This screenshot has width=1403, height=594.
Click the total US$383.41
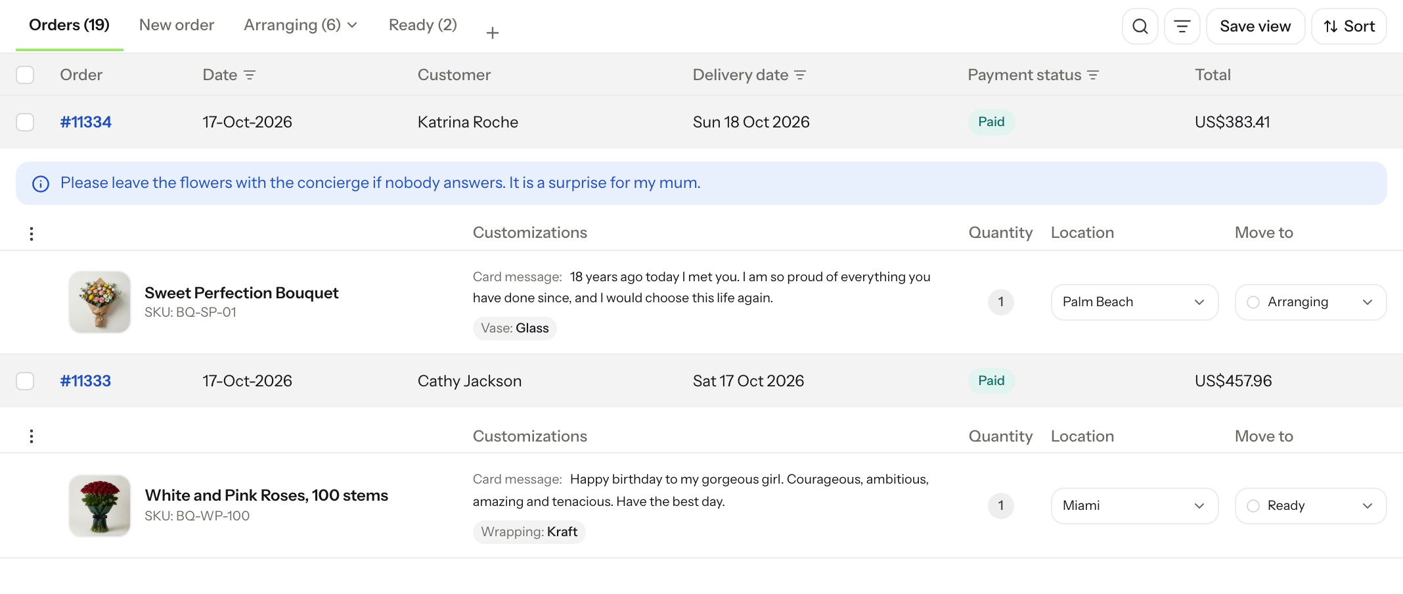[x=1232, y=122]
